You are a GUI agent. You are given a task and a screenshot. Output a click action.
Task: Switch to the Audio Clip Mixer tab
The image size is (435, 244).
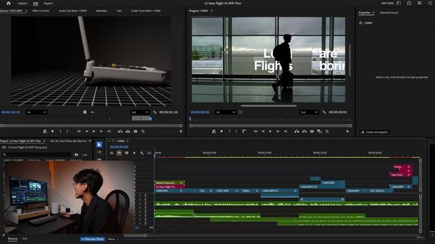click(73, 11)
